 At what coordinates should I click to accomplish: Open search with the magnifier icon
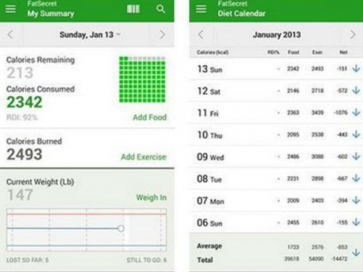coord(161,9)
